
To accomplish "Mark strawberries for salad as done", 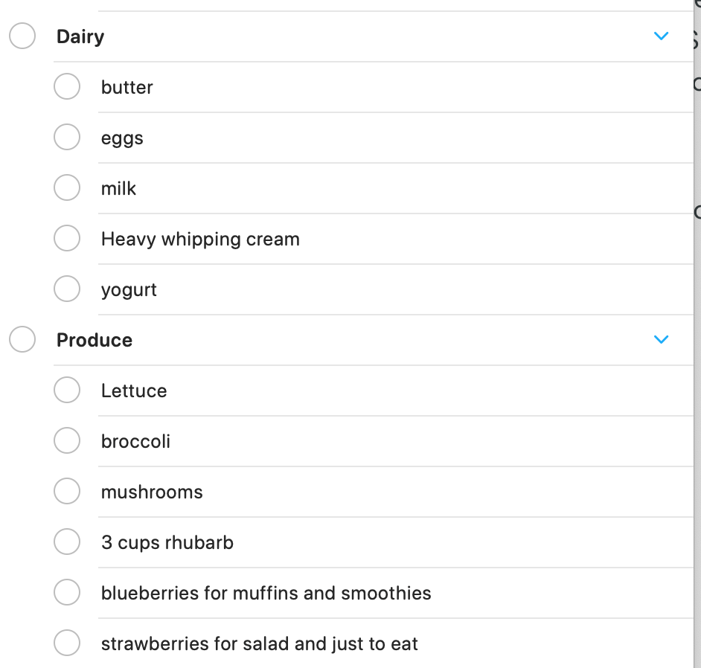I will click(x=67, y=643).
